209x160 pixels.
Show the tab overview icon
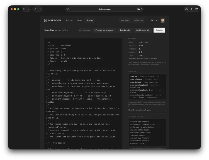197,9
